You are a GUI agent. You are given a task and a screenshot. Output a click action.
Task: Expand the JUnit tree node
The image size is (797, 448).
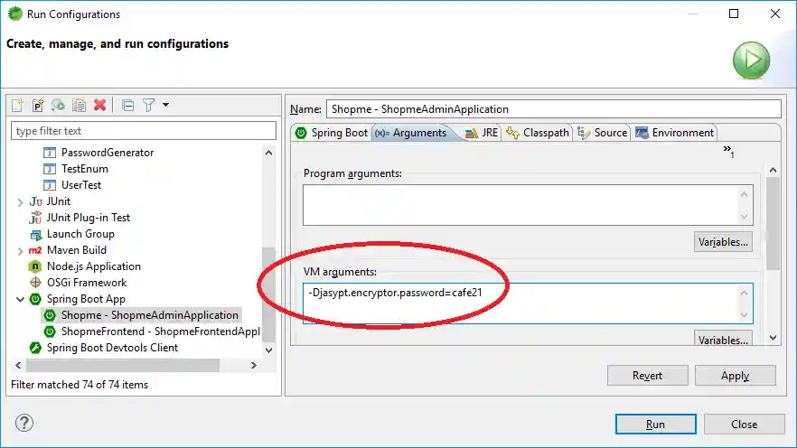pyautogui.click(x=20, y=202)
